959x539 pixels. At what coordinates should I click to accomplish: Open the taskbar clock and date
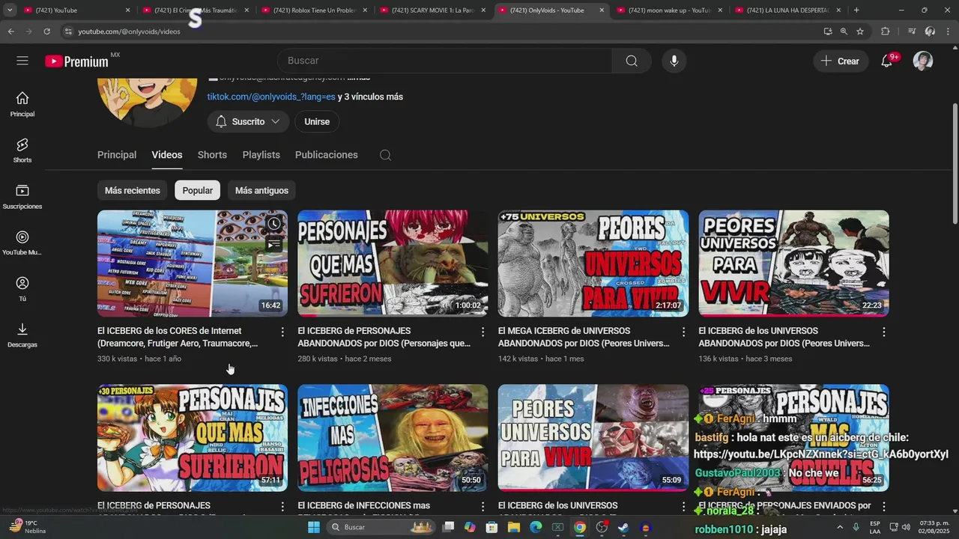[x=934, y=527]
